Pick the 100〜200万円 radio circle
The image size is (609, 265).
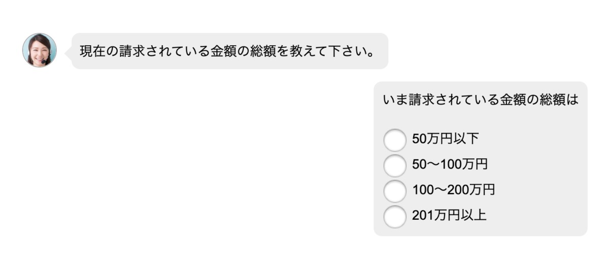pyautogui.click(x=395, y=191)
